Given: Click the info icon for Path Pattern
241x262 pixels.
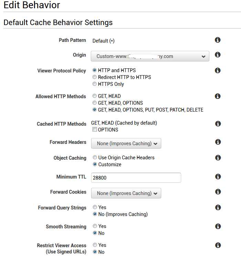Looking at the screenshot, I should (217, 40).
